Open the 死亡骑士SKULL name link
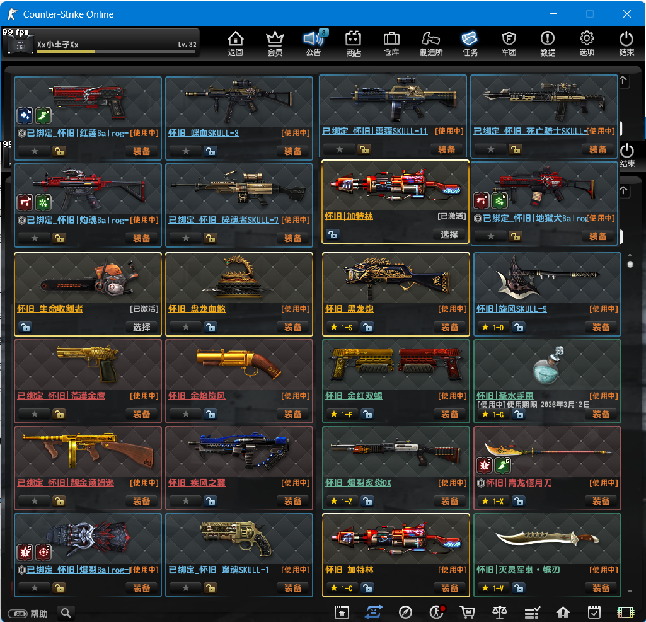This screenshot has width=646, height=622. pyautogui.click(x=531, y=132)
